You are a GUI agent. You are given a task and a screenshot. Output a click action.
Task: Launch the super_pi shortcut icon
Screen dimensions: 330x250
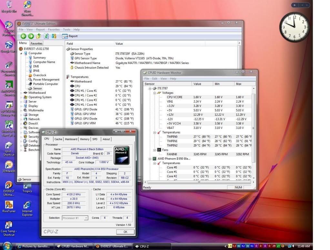click(8, 129)
